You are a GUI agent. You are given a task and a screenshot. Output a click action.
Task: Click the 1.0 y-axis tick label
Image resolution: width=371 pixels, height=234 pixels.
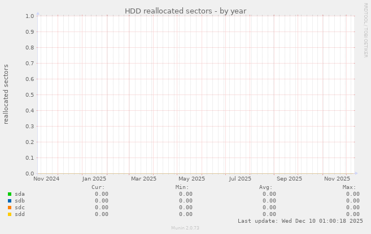click(30, 16)
